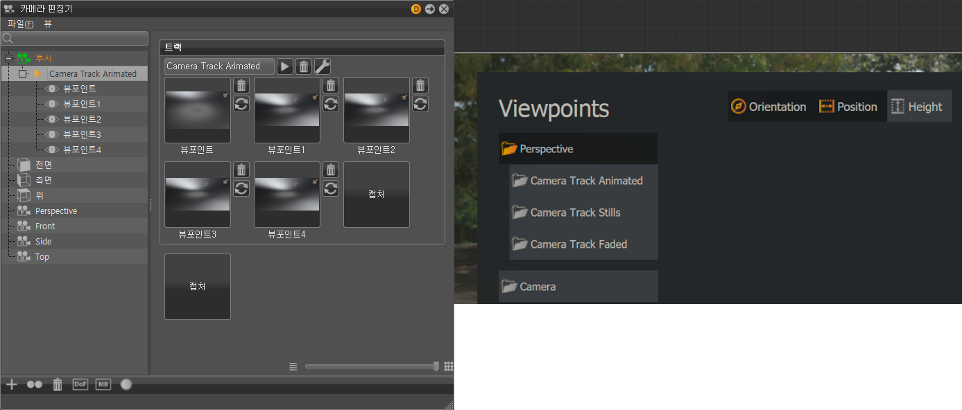Focus the search field at the top
Image resolution: width=962 pixels, height=410 pixels.
point(75,38)
